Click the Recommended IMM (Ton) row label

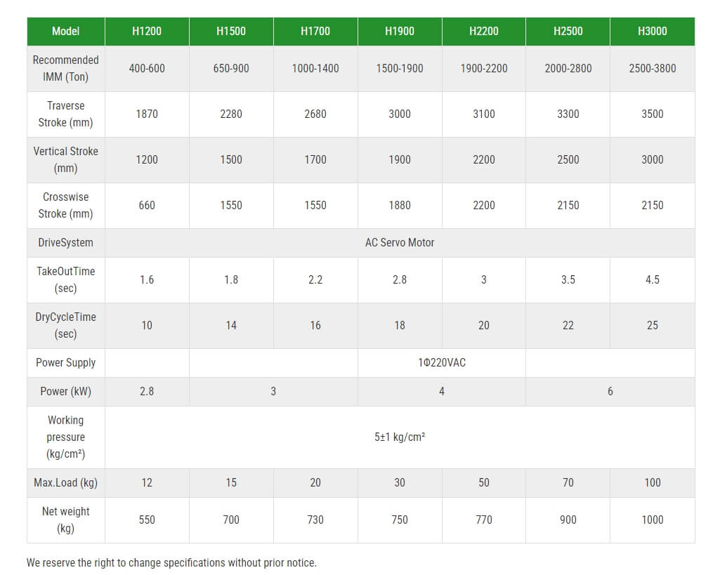pyautogui.click(x=65, y=68)
